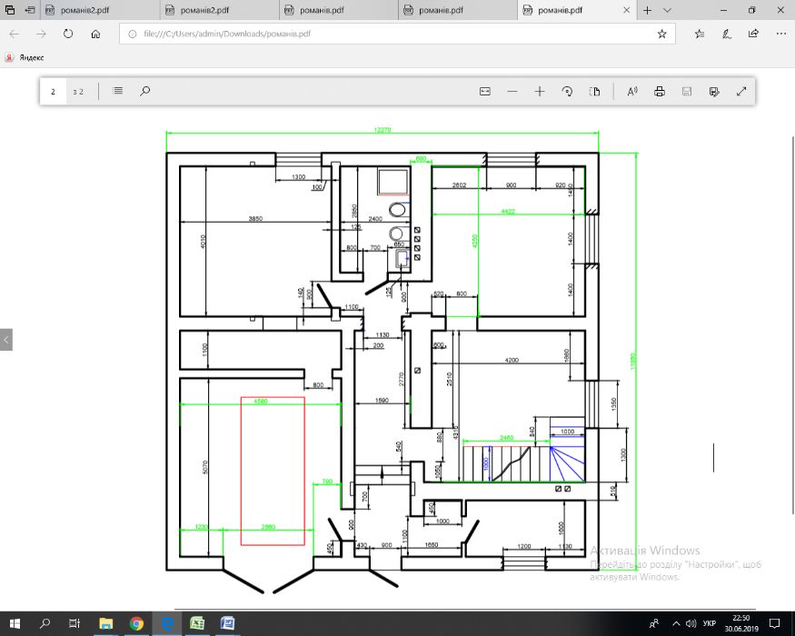
Task: Open the Яндекс bookmark
Action: coord(25,57)
